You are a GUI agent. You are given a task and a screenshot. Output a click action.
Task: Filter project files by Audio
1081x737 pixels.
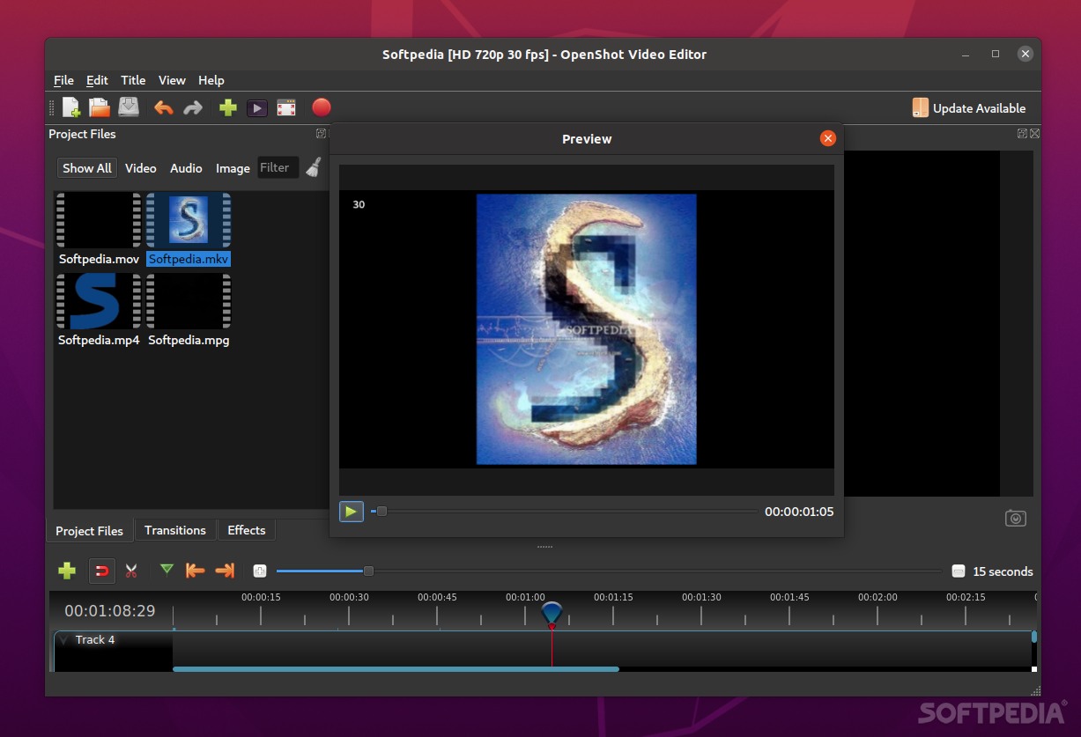tap(186, 168)
